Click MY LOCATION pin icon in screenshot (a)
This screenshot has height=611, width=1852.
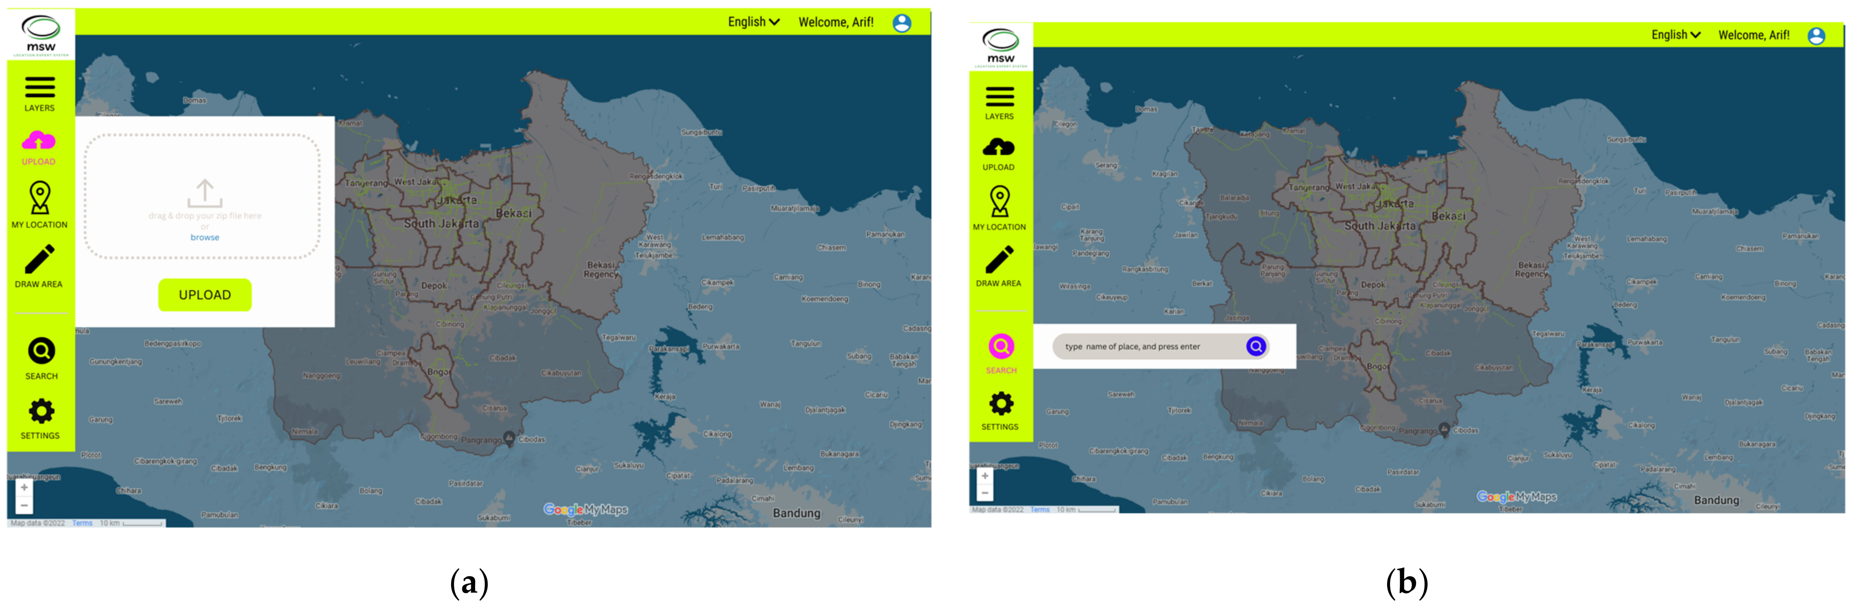[x=40, y=198]
